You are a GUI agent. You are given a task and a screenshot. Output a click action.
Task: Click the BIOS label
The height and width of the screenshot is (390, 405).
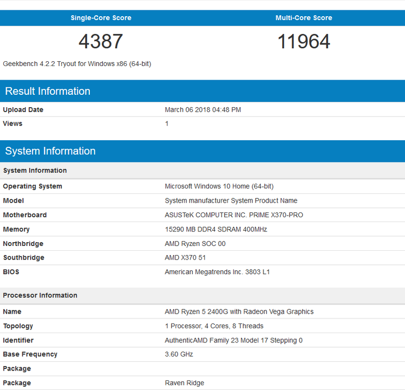coord(11,272)
